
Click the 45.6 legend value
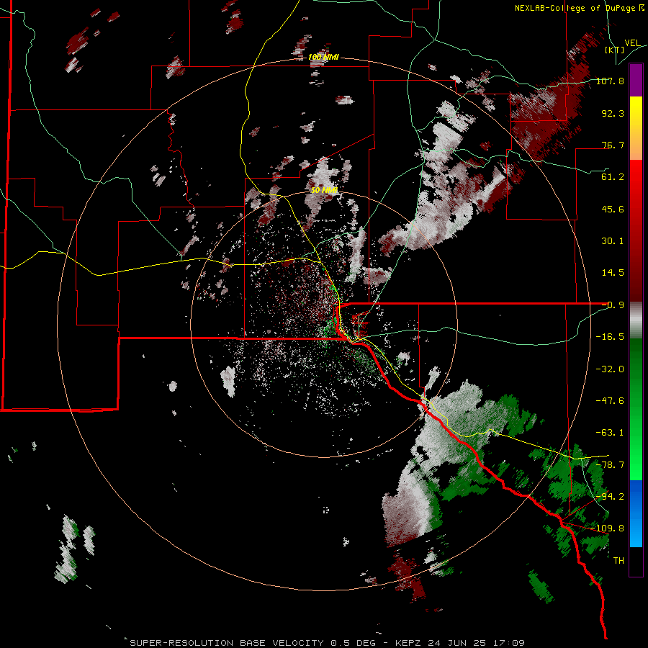pos(613,209)
